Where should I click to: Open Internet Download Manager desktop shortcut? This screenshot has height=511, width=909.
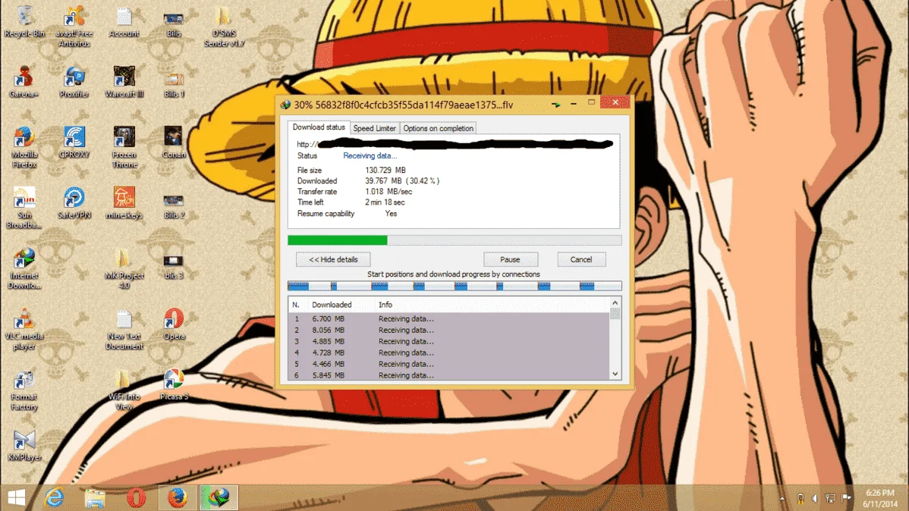(x=24, y=269)
